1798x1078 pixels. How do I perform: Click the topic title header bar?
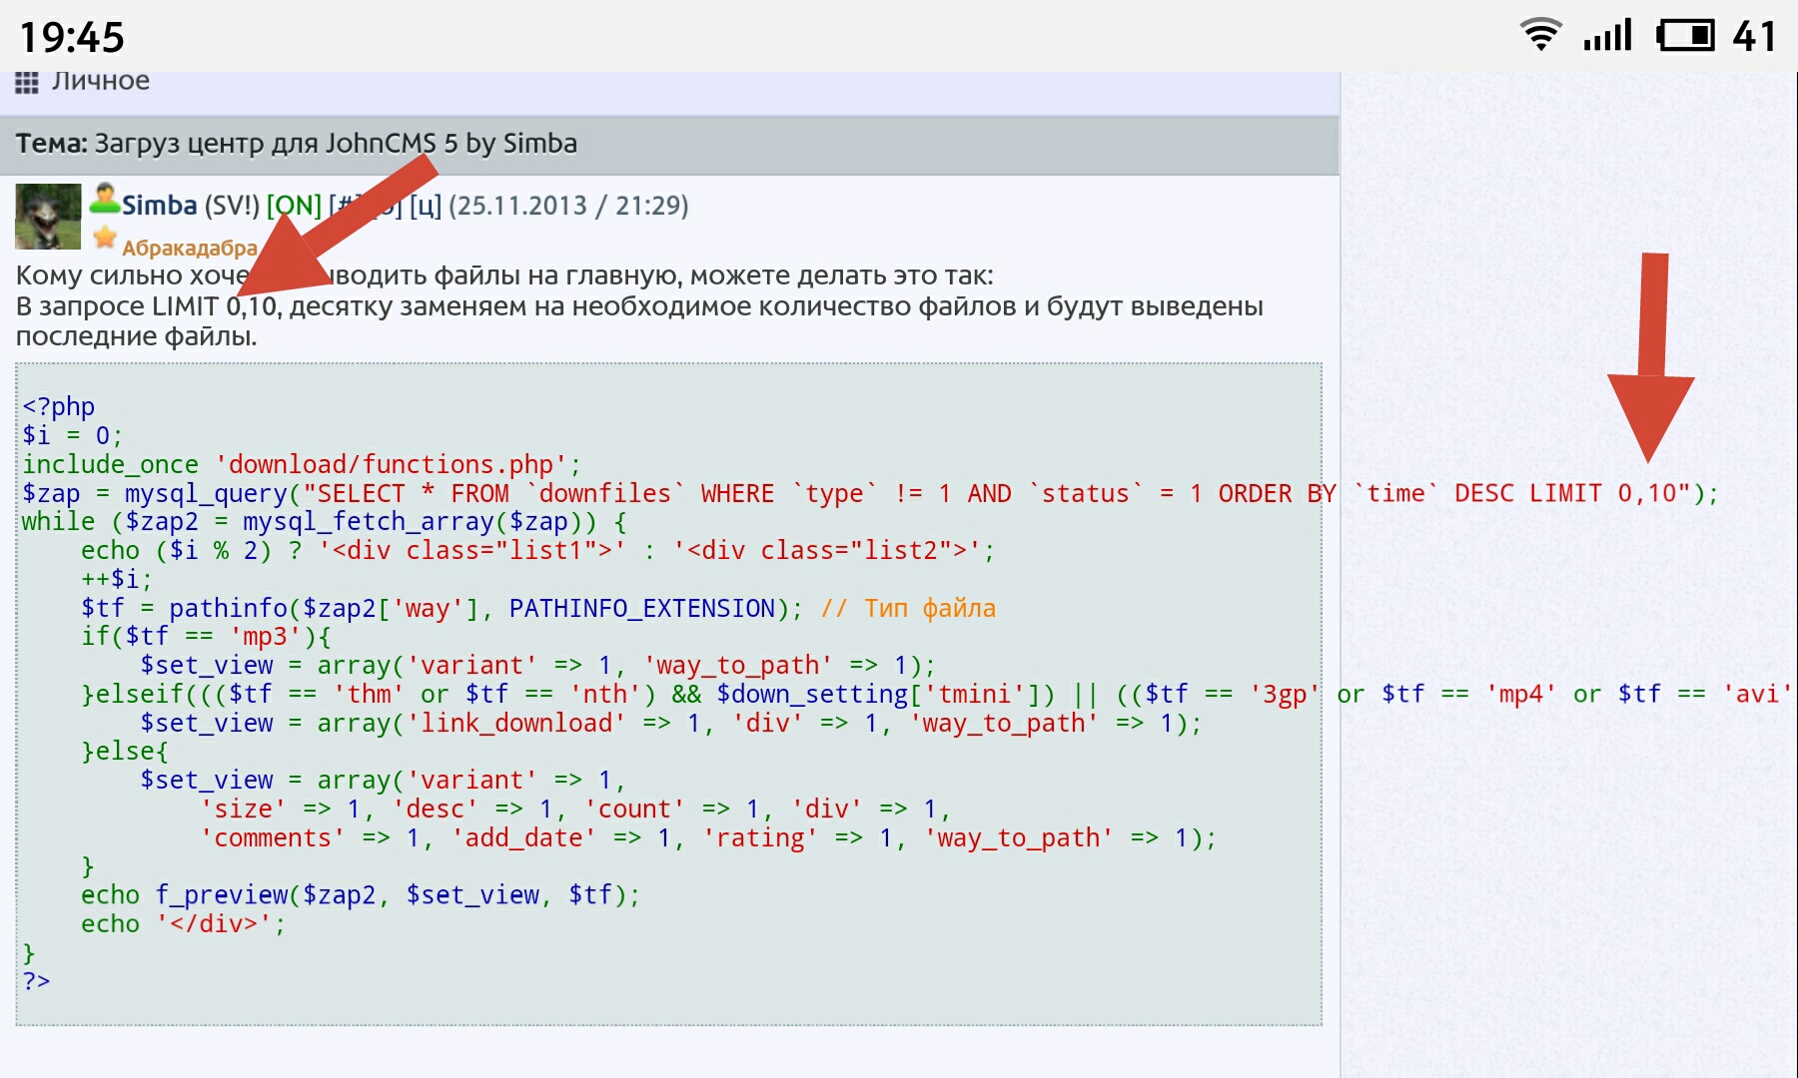(669, 144)
